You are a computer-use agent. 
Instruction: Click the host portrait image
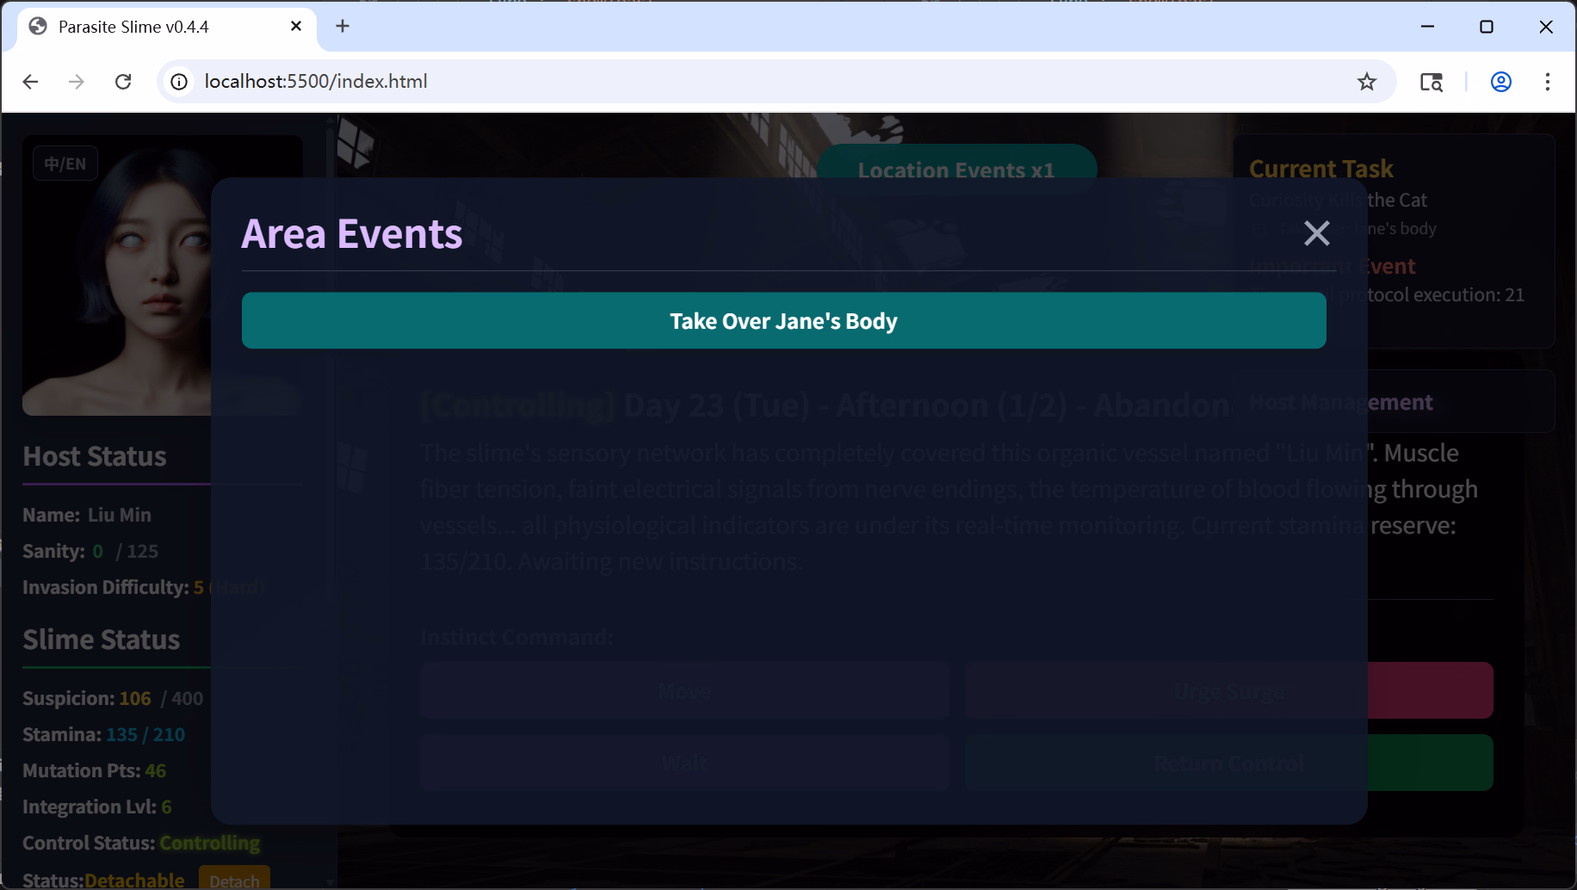[163, 275]
